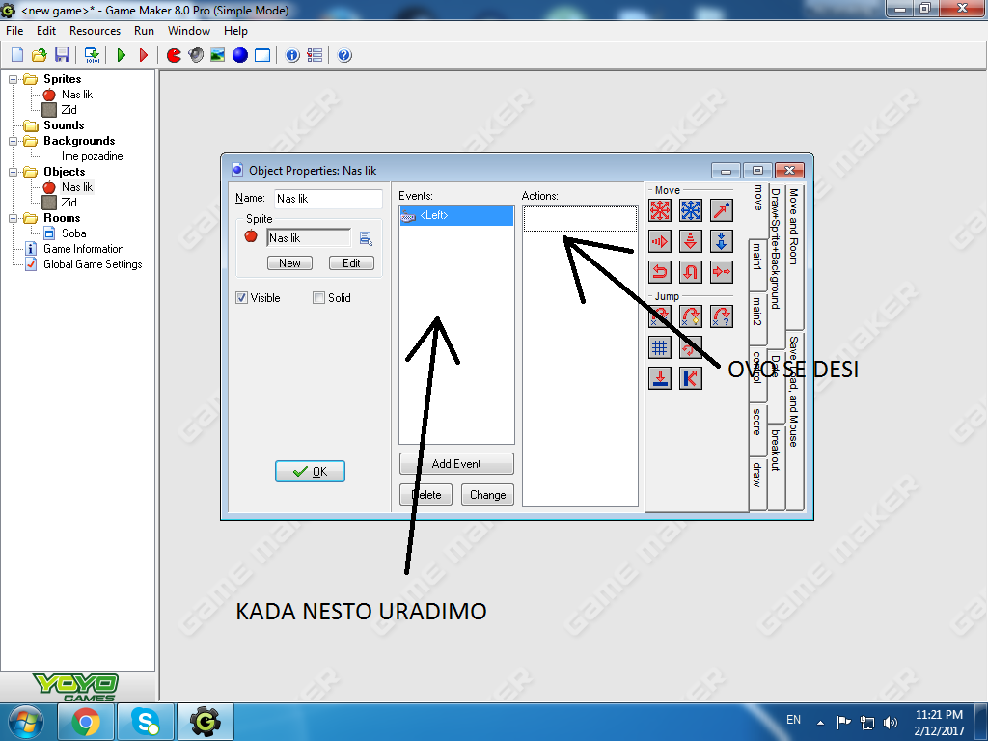This screenshot has width=988, height=741.
Task: Run the game with green arrow
Action: pos(122,55)
